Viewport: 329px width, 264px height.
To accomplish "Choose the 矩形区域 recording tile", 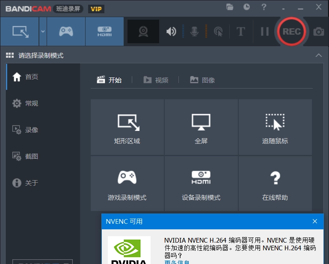I will pyautogui.click(x=127, y=127).
